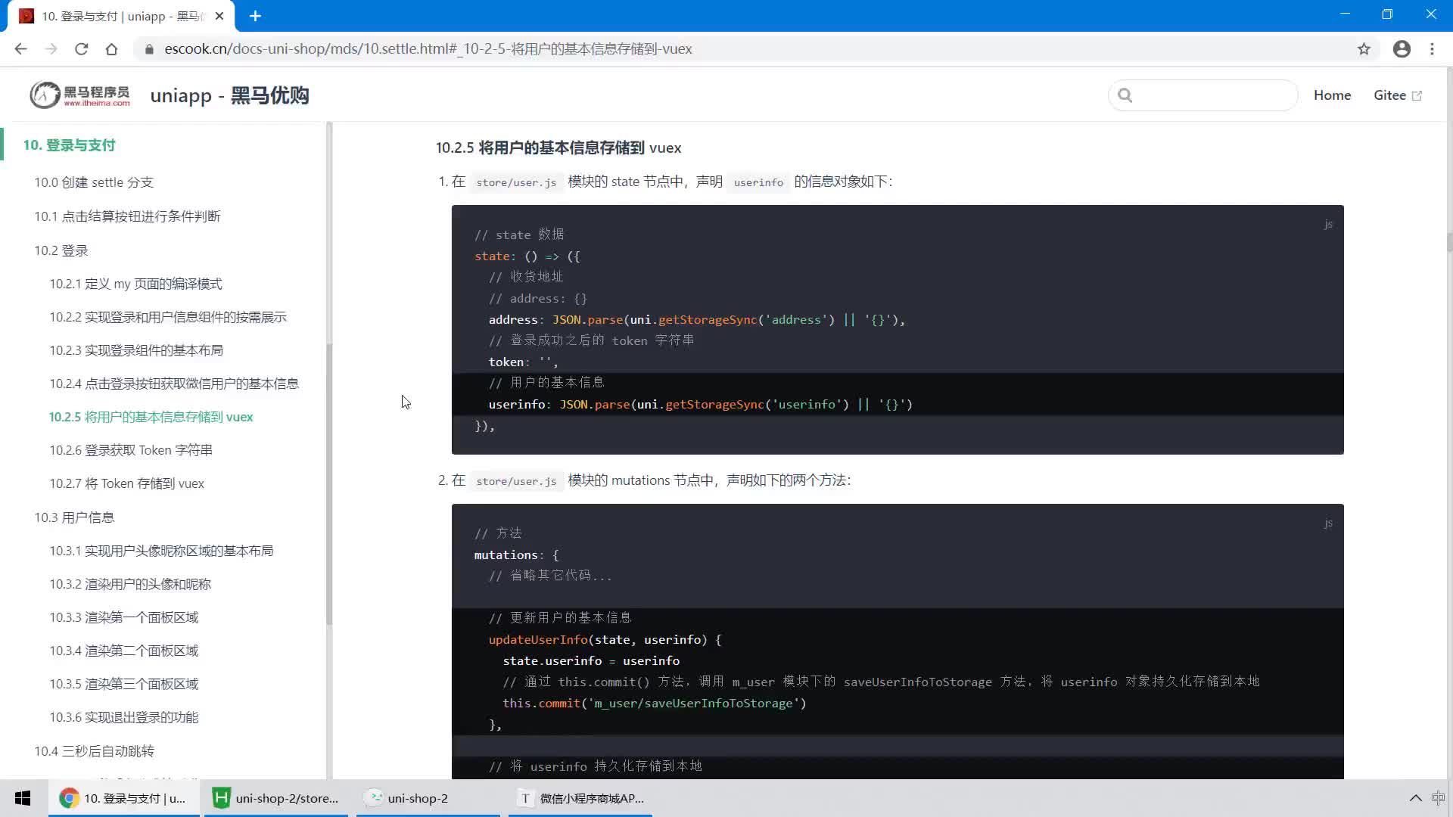Click the search icon in site header
This screenshot has height=817, width=1453.
coord(1125,95)
